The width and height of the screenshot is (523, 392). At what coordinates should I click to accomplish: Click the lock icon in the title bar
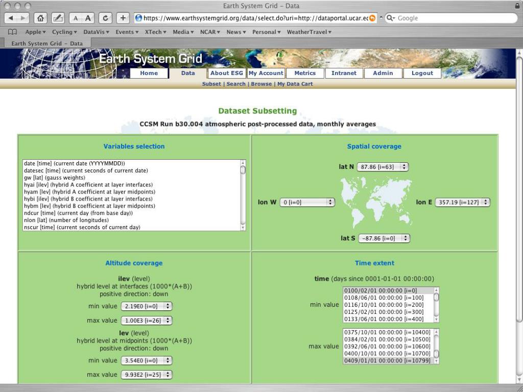click(517, 6)
